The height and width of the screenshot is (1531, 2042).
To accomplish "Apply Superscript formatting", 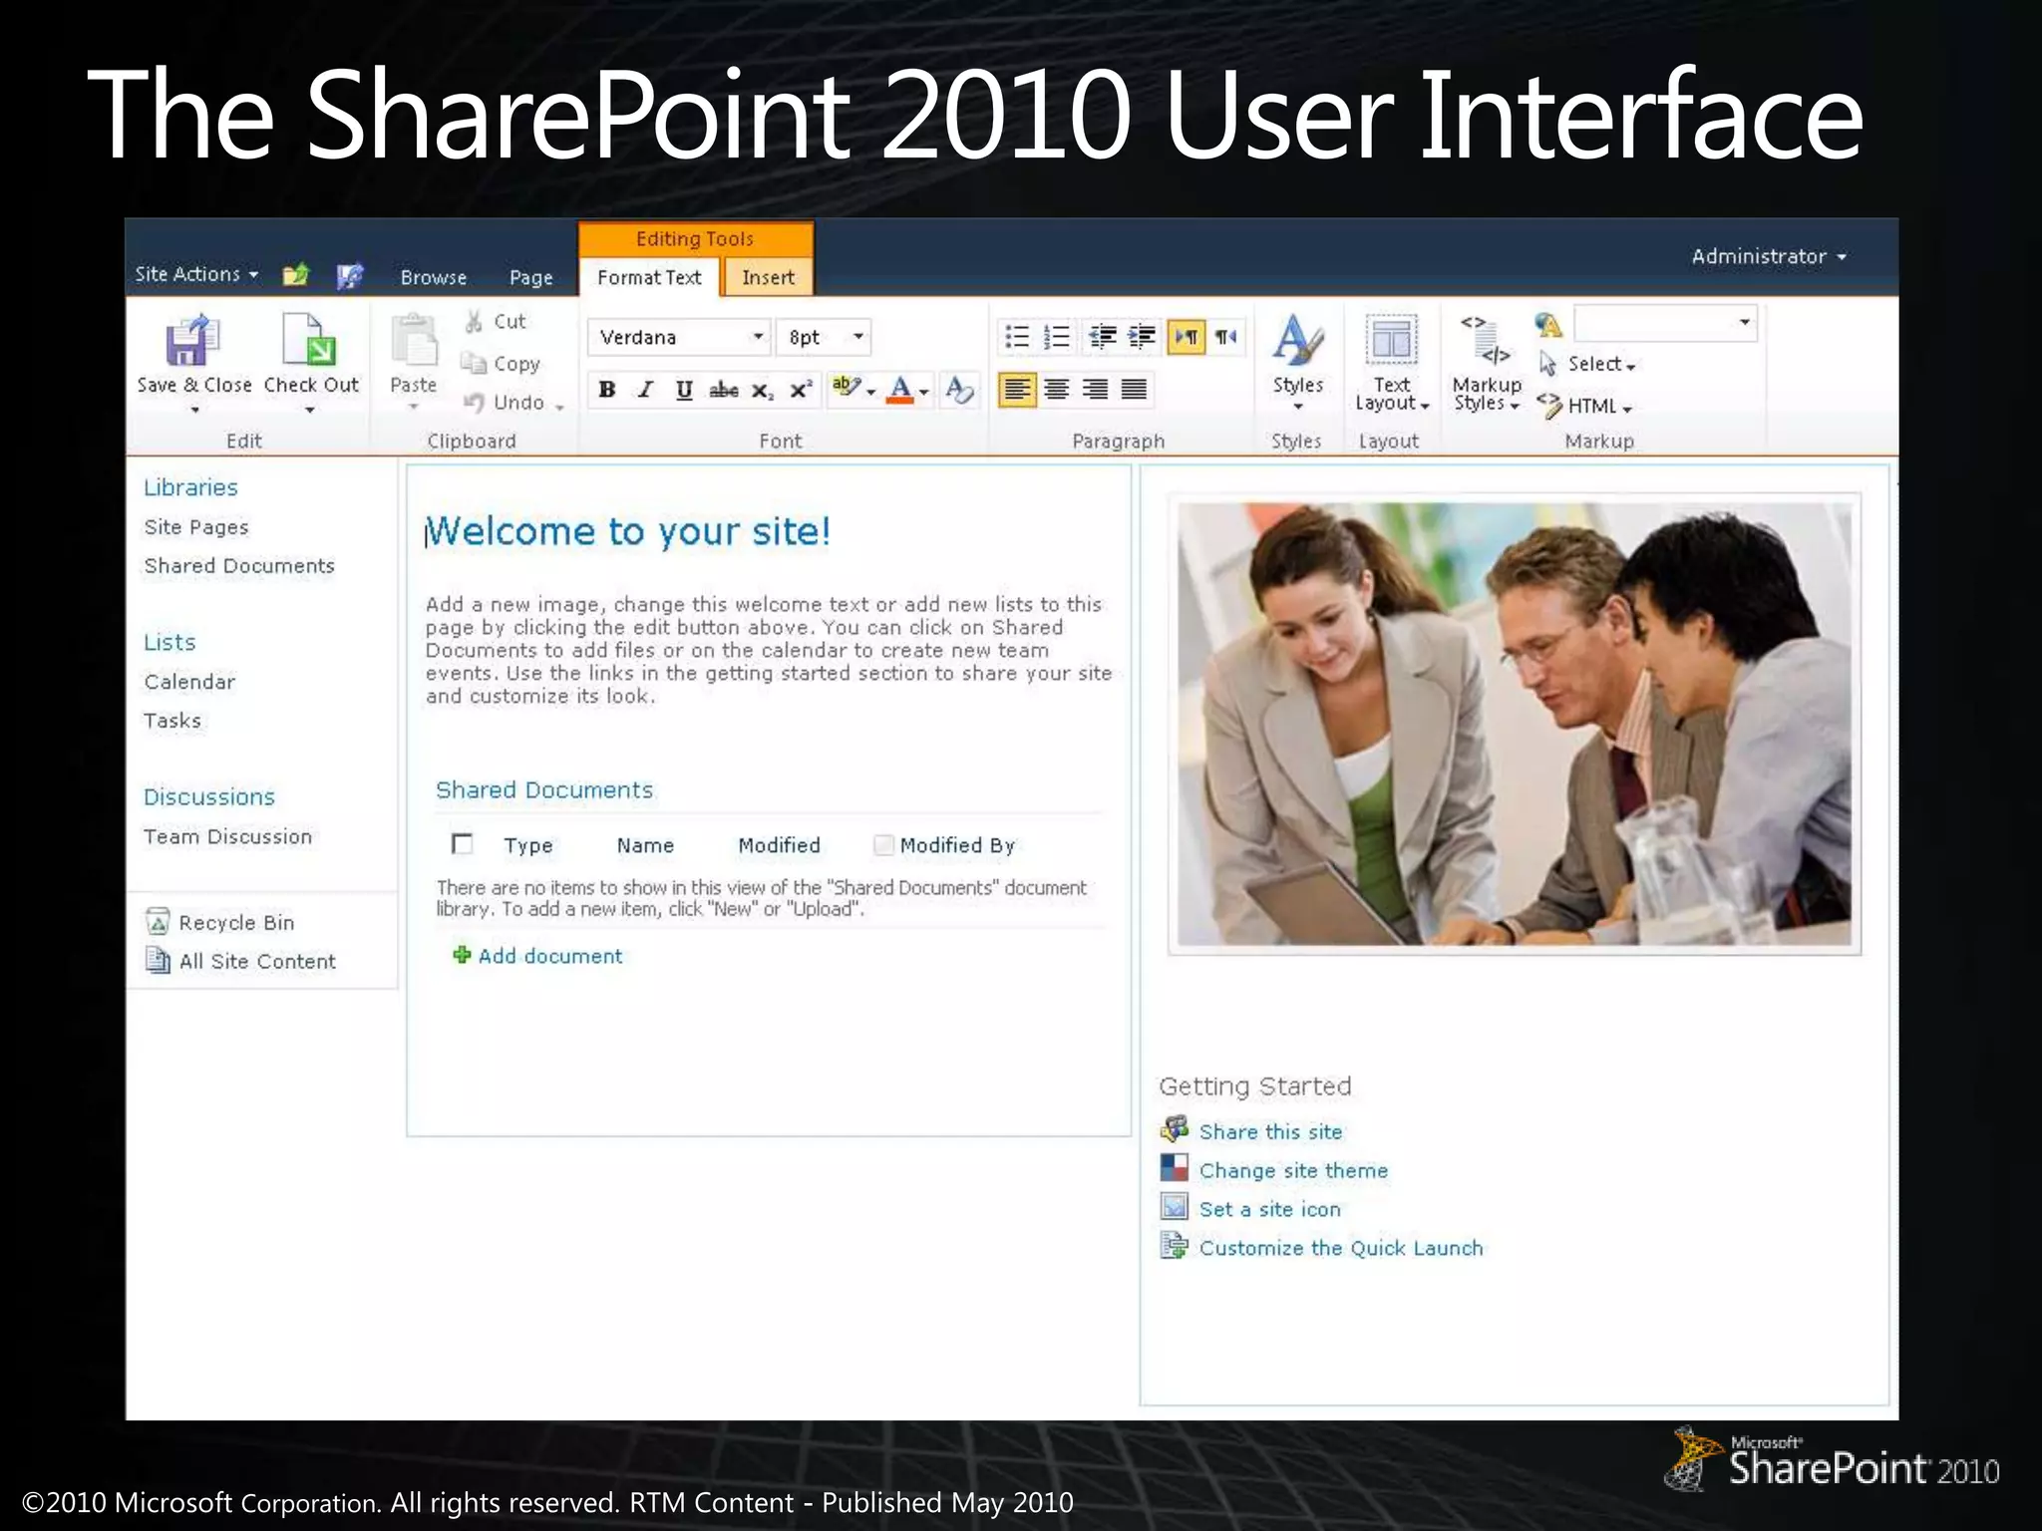I will (x=801, y=390).
